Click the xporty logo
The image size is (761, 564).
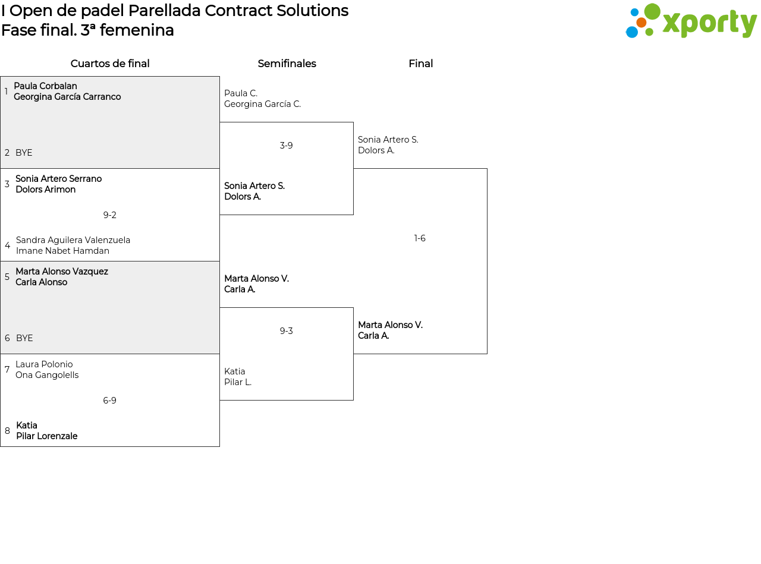(x=691, y=21)
